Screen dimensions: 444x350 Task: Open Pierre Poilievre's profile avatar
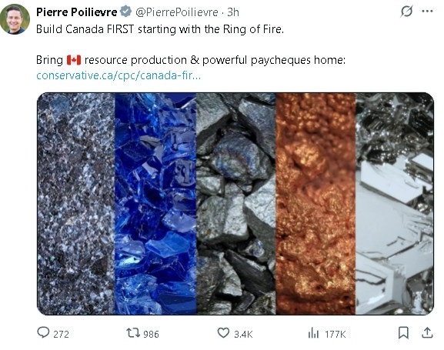point(15,19)
